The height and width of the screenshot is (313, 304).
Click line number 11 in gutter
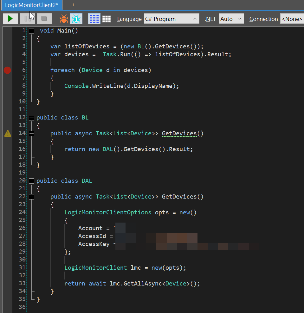22,109
